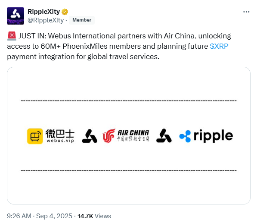Click the AIR CHINA wordmark
Image resolution: width=257 pixels, height=223 pixels.
[133, 133]
